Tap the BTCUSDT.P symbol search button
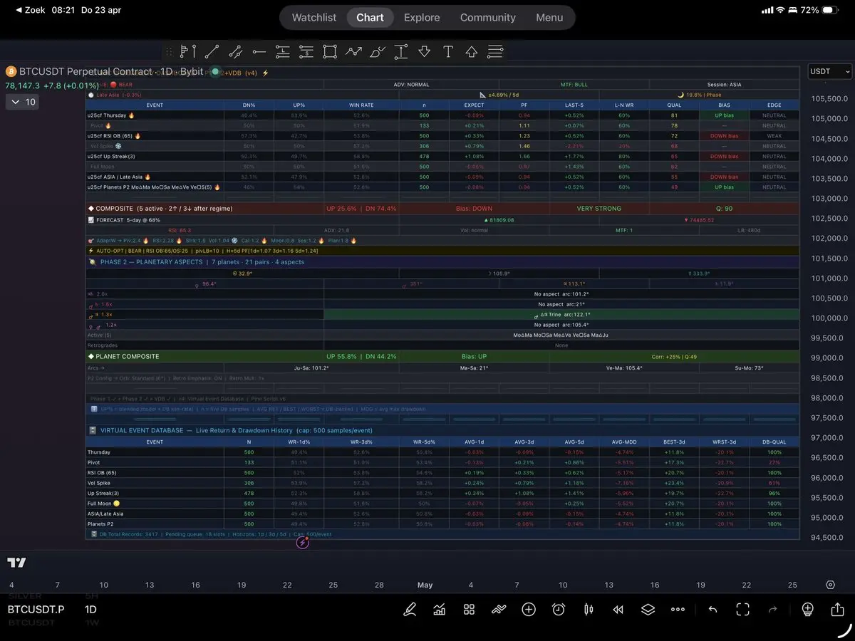 click(36, 610)
